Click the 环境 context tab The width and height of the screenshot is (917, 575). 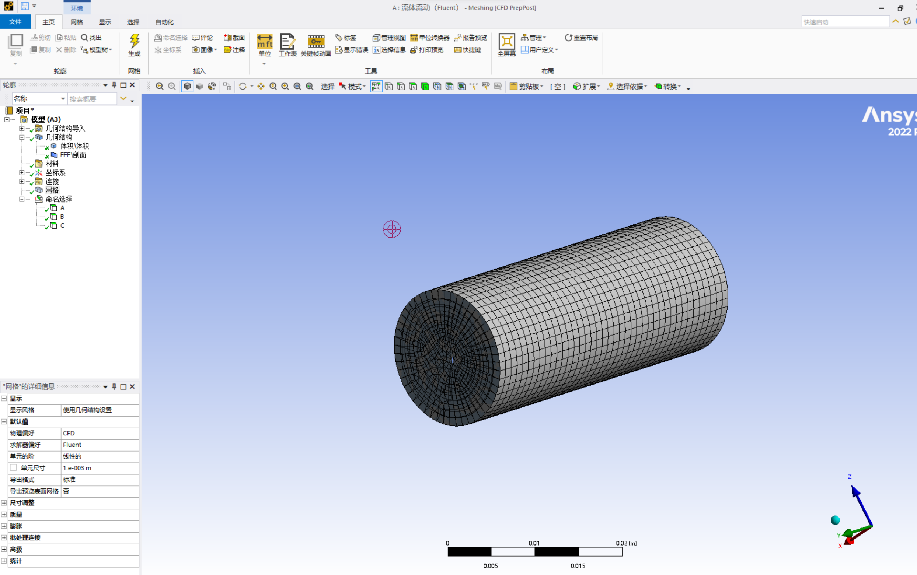tap(77, 8)
